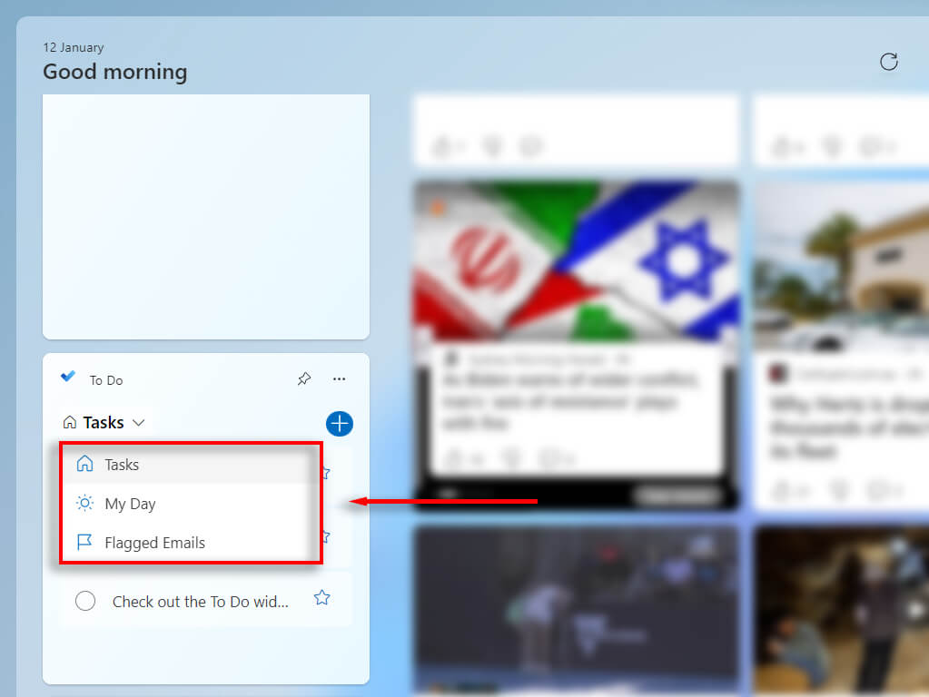Add a new task with plus button

[x=340, y=424]
